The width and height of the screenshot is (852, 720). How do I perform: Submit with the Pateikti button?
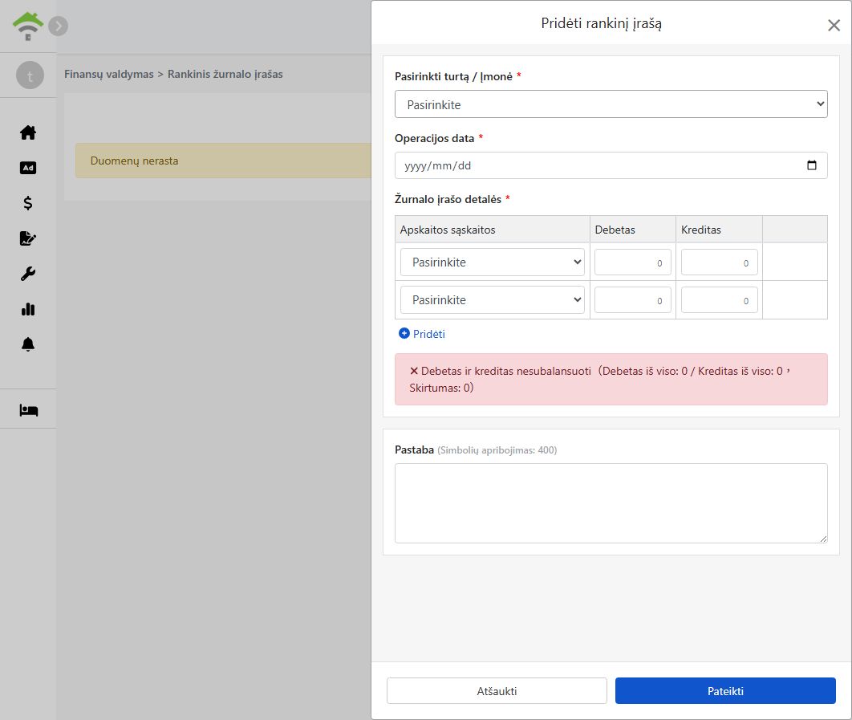click(725, 690)
